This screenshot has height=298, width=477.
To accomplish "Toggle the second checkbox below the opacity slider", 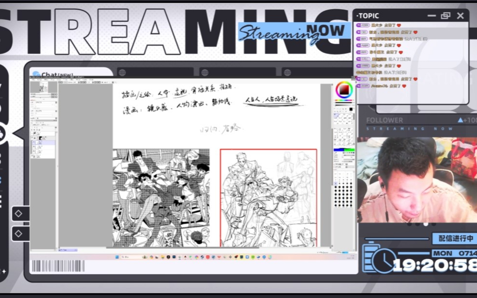I will coord(41,125).
